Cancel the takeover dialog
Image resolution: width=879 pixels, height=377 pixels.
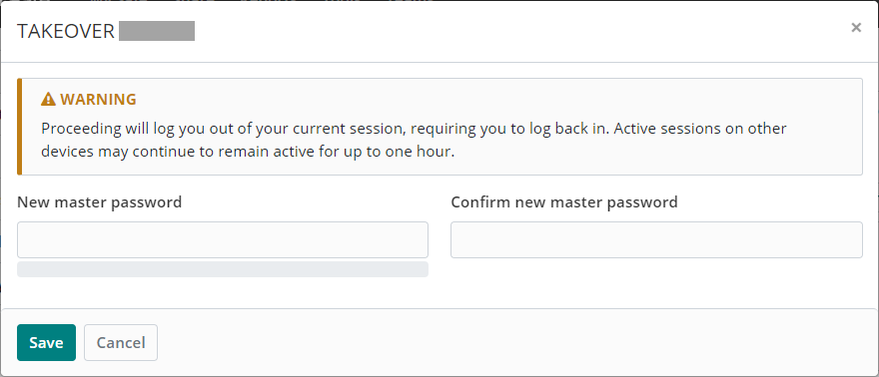(121, 342)
